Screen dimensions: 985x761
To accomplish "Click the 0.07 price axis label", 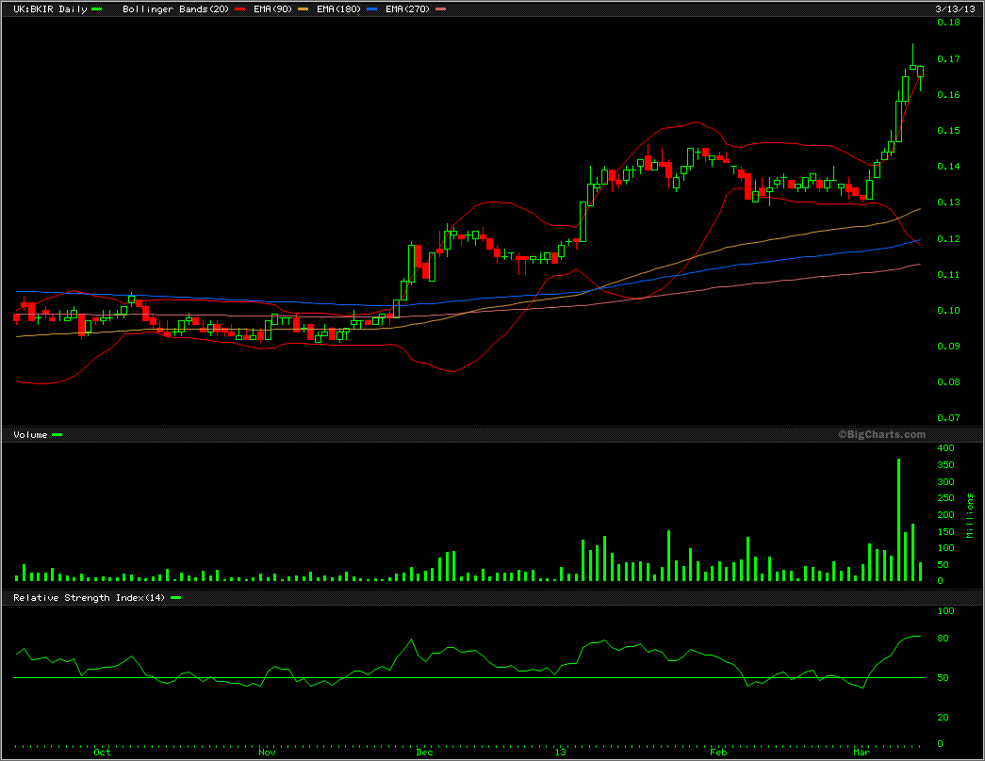I will point(948,417).
